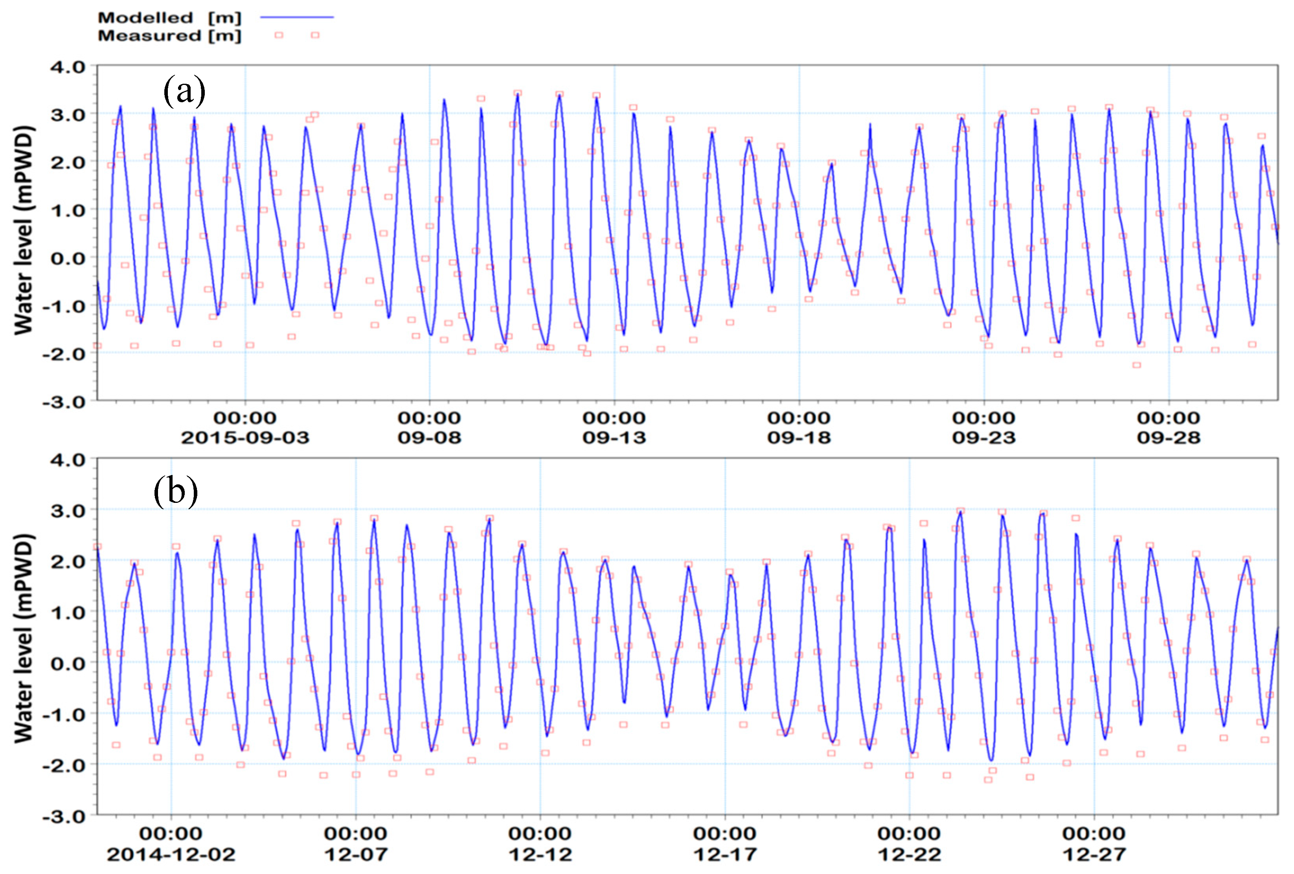Click the (a) panel label
The height and width of the screenshot is (874, 1294).
click(184, 91)
